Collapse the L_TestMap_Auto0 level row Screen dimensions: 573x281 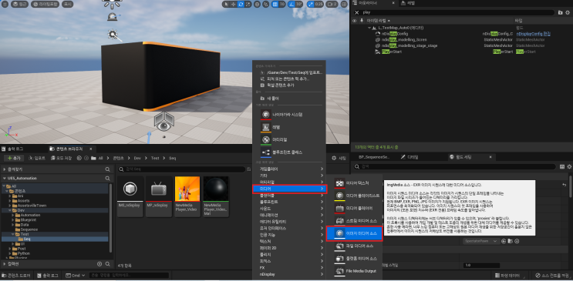(x=369, y=28)
